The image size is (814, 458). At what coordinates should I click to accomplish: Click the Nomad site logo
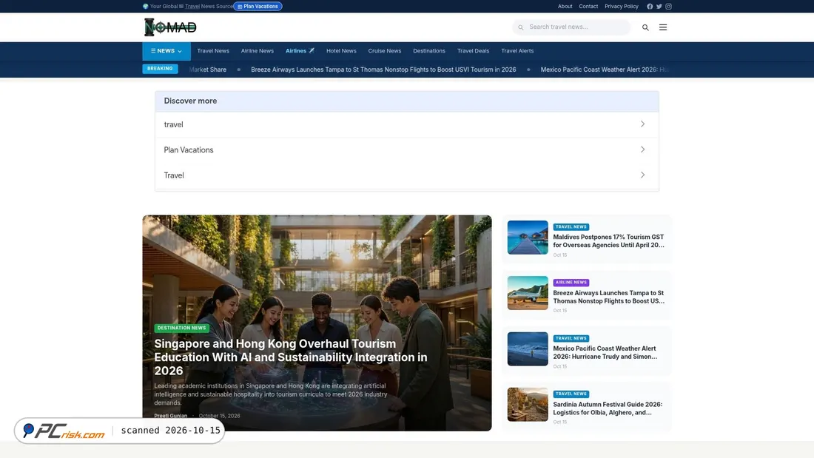[170, 27]
